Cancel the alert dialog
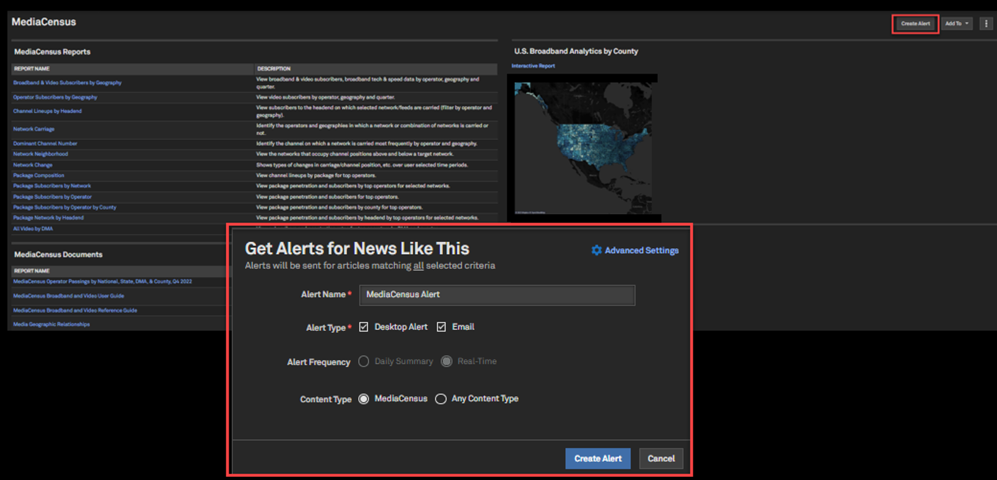Viewport: 997px width, 480px height. [661, 458]
